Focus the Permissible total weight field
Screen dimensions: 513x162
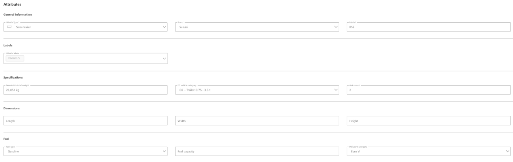(85, 90)
